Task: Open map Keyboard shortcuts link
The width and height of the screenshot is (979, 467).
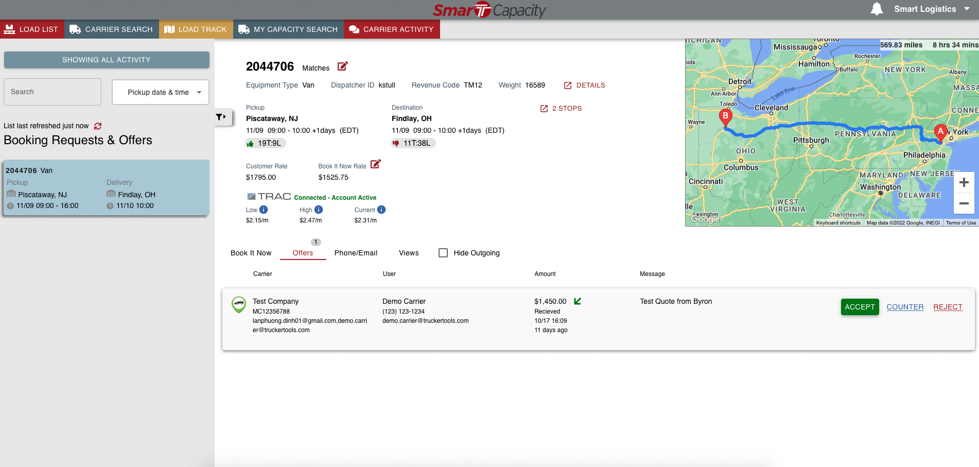Action: pos(838,223)
